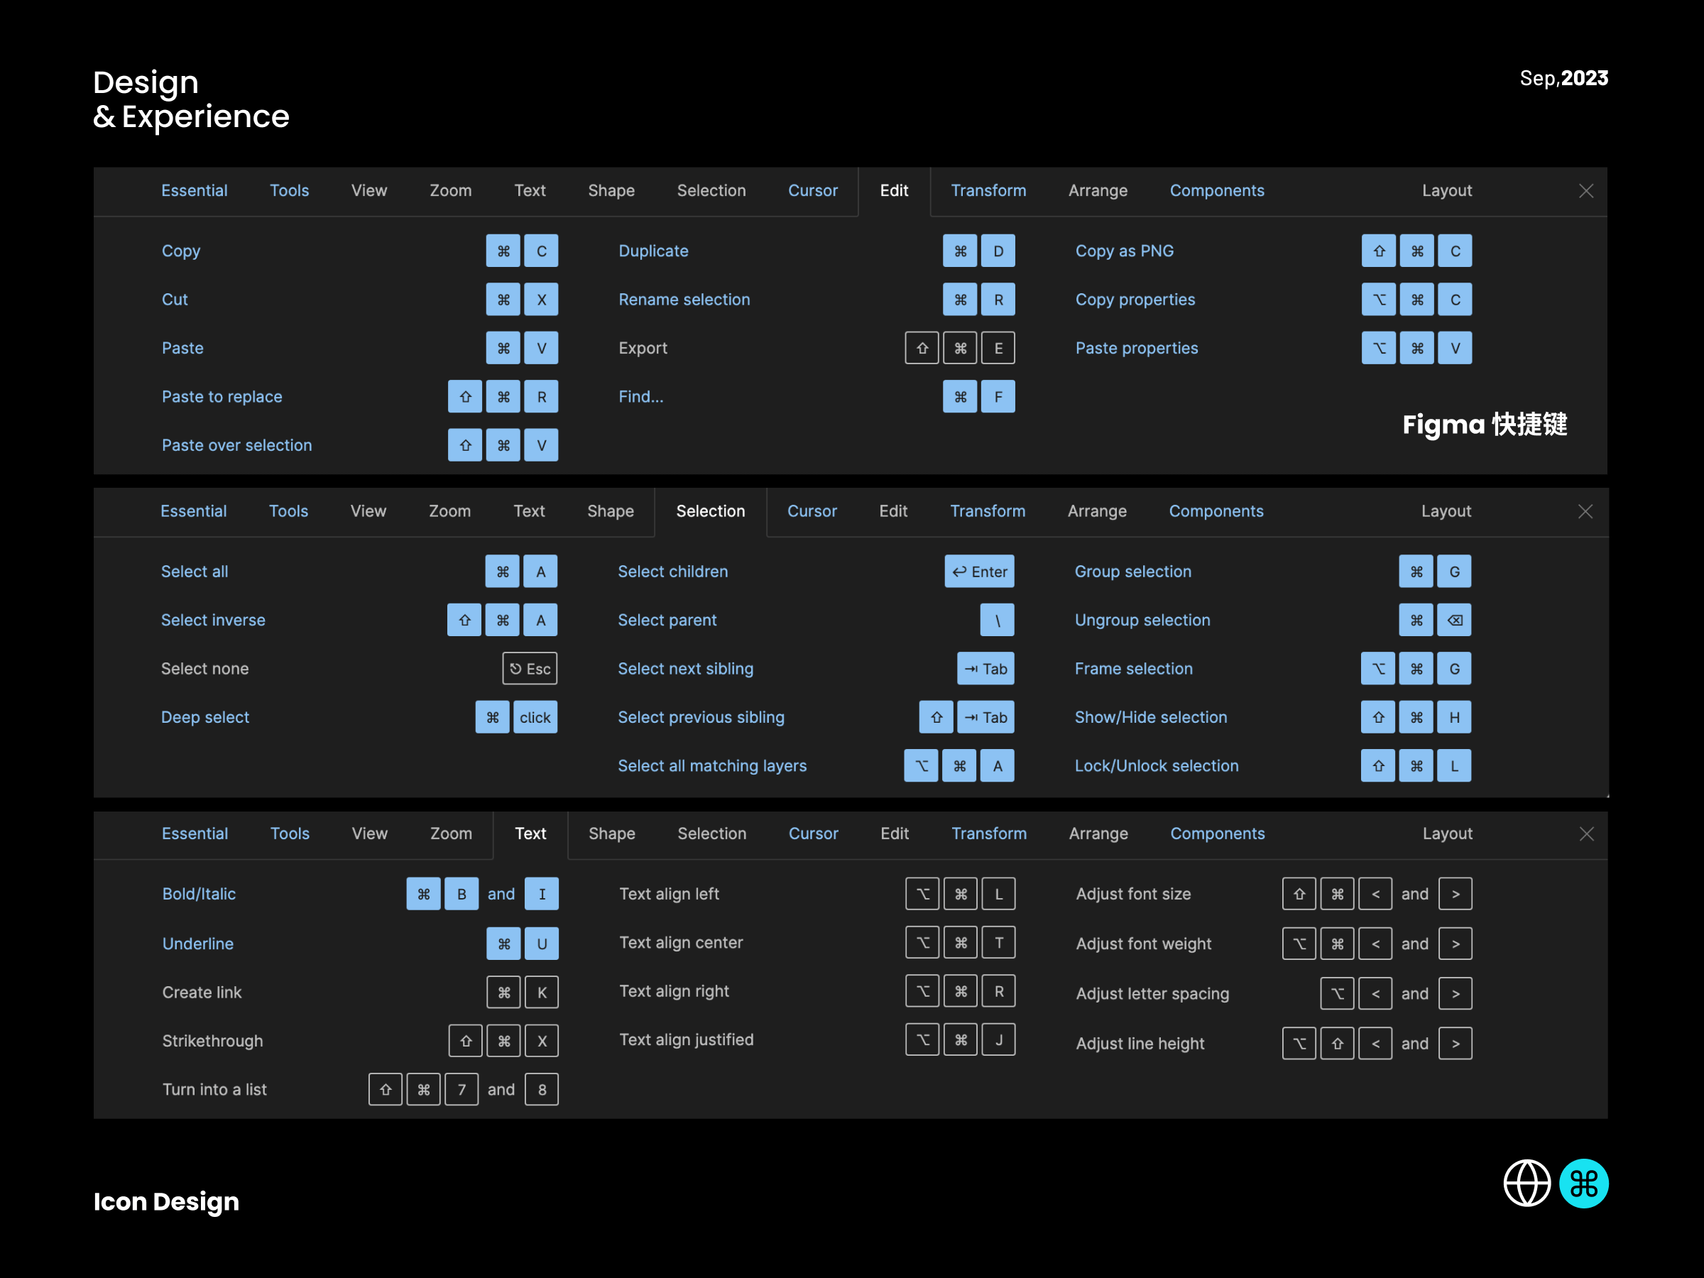Click the Bold/Italic label
This screenshot has height=1278, width=1704.
[x=199, y=895]
